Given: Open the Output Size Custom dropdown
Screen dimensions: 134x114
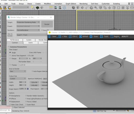Looking at the screenshot, I should [18, 79].
